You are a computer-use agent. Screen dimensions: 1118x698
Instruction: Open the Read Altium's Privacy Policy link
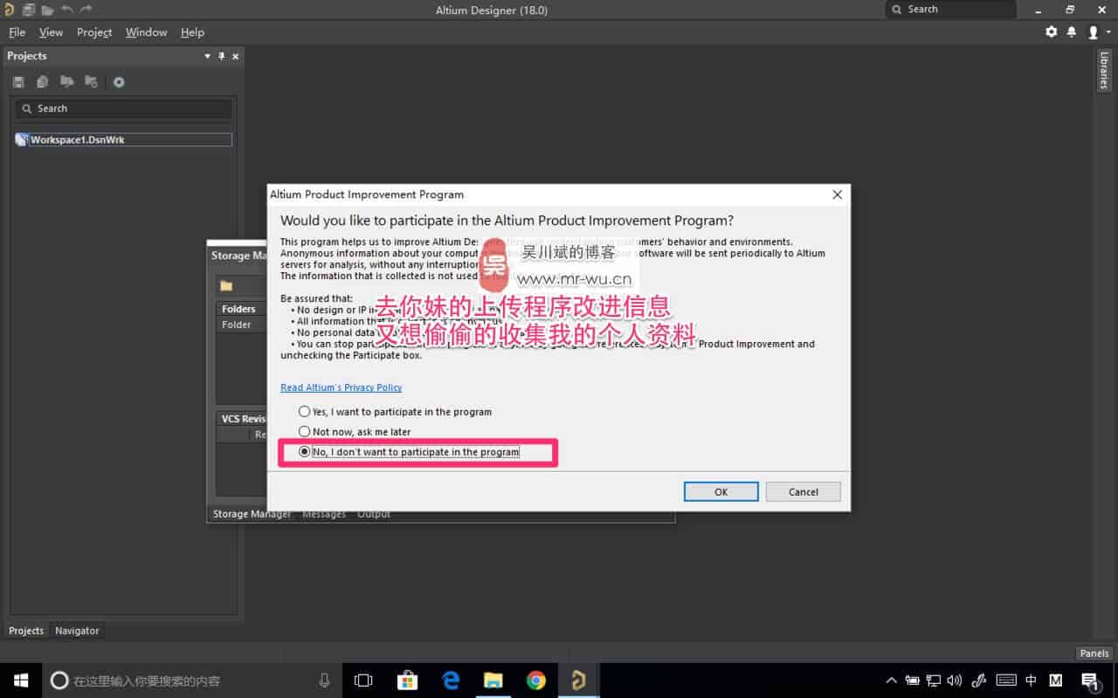coord(342,387)
